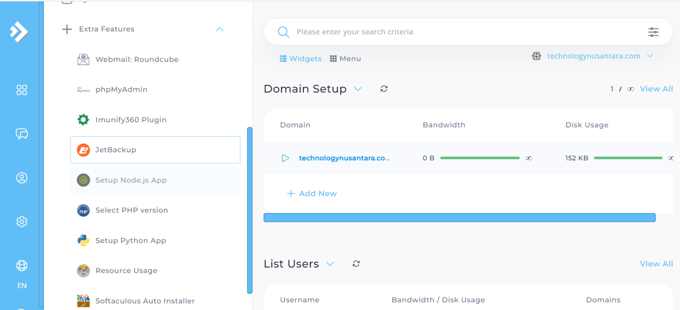Expand the Domain Setup dropdown chevron
The height and width of the screenshot is (310, 680).
358,89
